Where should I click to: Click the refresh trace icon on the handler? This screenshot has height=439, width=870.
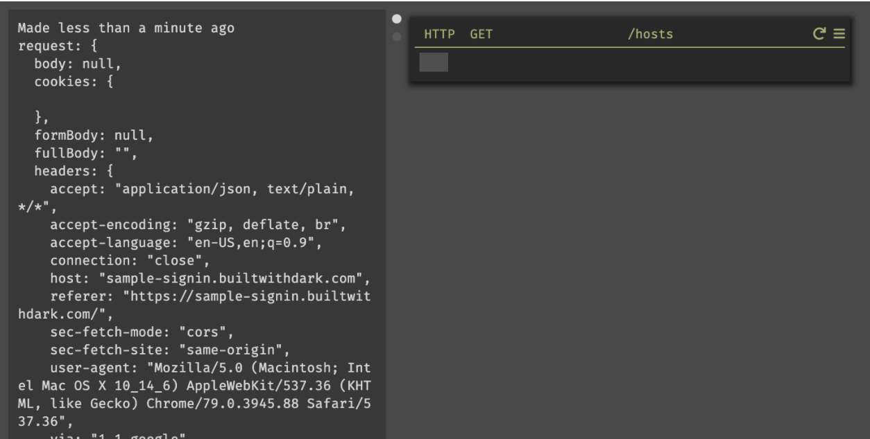pyautogui.click(x=819, y=33)
